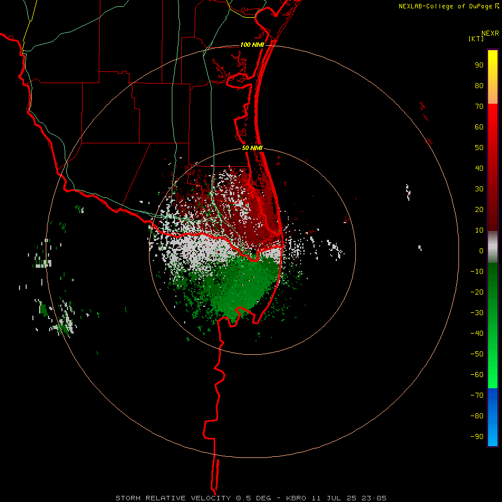Click the NEXLAB-College of DuPage credit text
The width and height of the screenshot is (502, 502).
coord(448,6)
